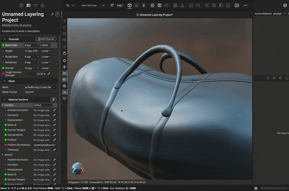Click the camera icon in viewport sidebar
Screen dimensions: 289x191
click(x=64, y=86)
